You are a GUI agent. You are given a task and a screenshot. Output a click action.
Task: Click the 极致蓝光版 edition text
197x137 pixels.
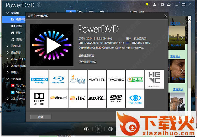[x=140, y=38]
